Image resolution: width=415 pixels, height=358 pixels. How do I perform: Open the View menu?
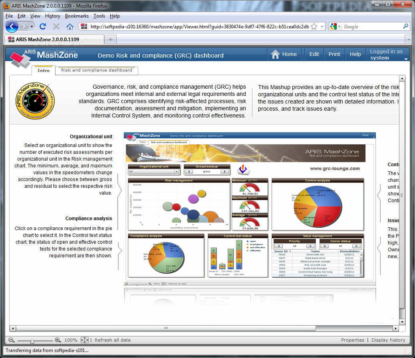pyautogui.click(x=35, y=16)
